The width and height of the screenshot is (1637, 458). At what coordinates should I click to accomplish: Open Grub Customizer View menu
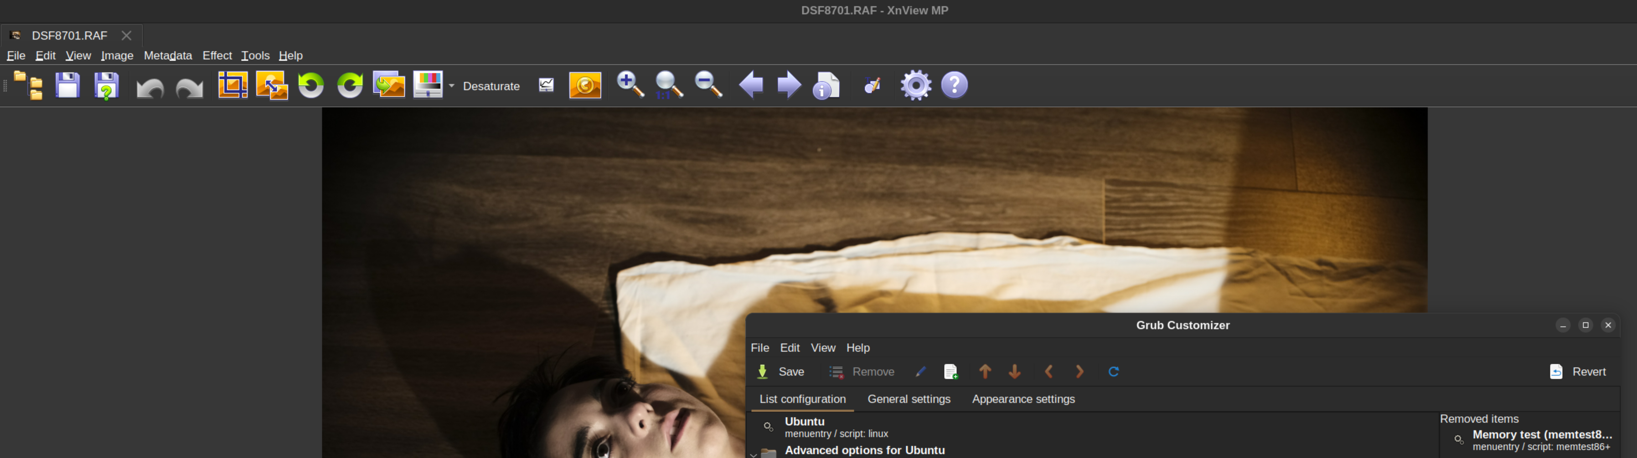823,348
